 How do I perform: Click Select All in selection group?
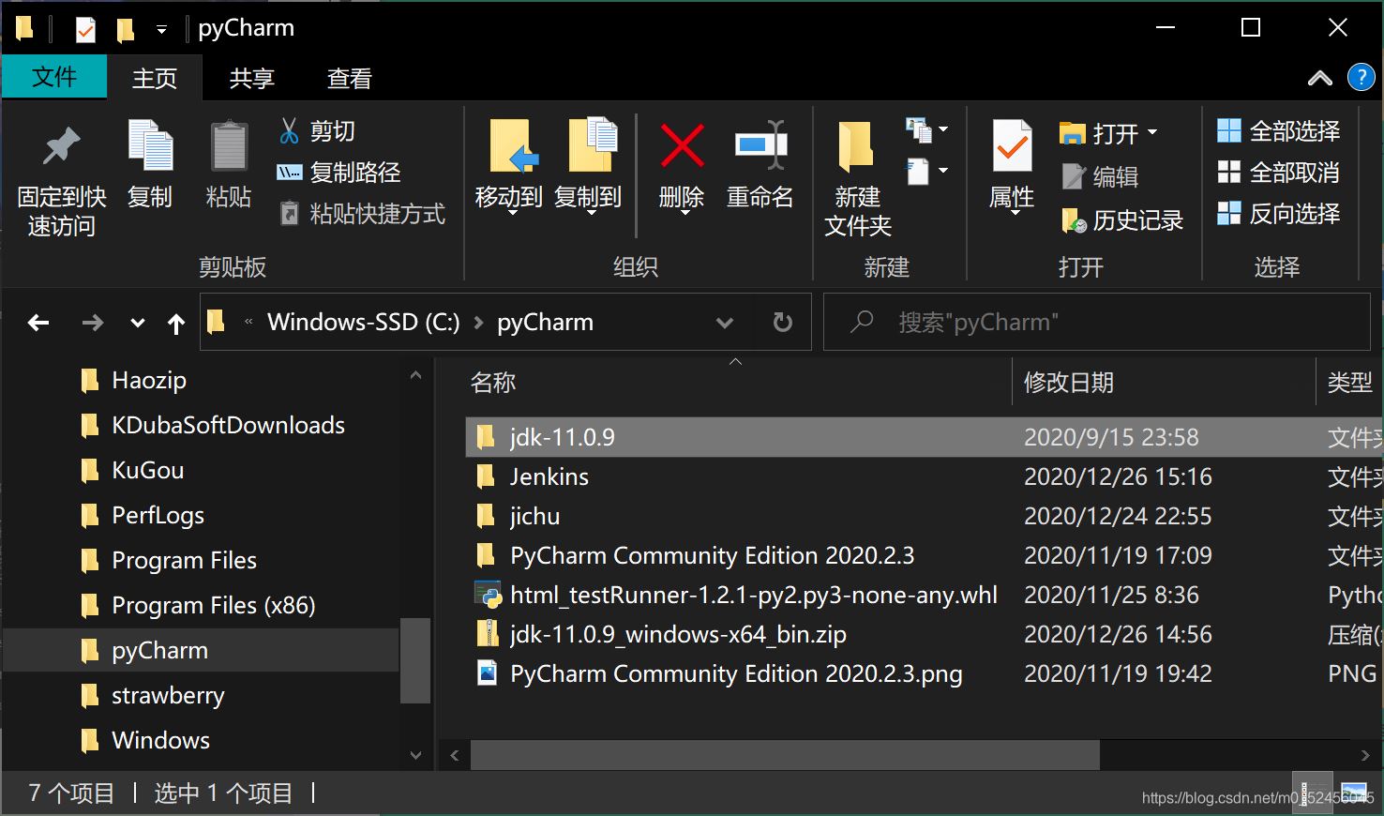(1278, 131)
